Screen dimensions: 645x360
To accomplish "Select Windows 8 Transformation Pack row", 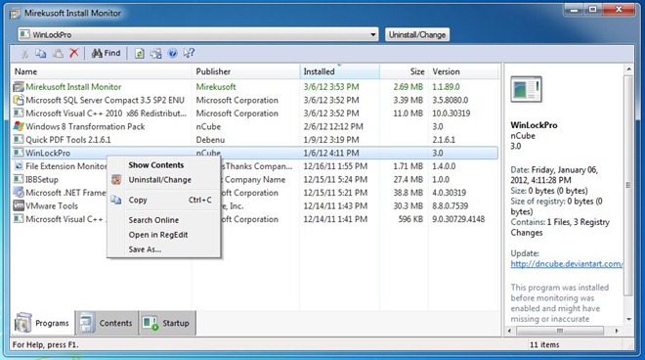I will click(x=255, y=126).
